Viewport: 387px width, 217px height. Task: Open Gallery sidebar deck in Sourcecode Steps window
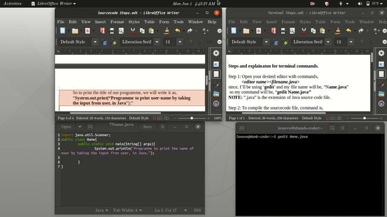tap(216, 94)
